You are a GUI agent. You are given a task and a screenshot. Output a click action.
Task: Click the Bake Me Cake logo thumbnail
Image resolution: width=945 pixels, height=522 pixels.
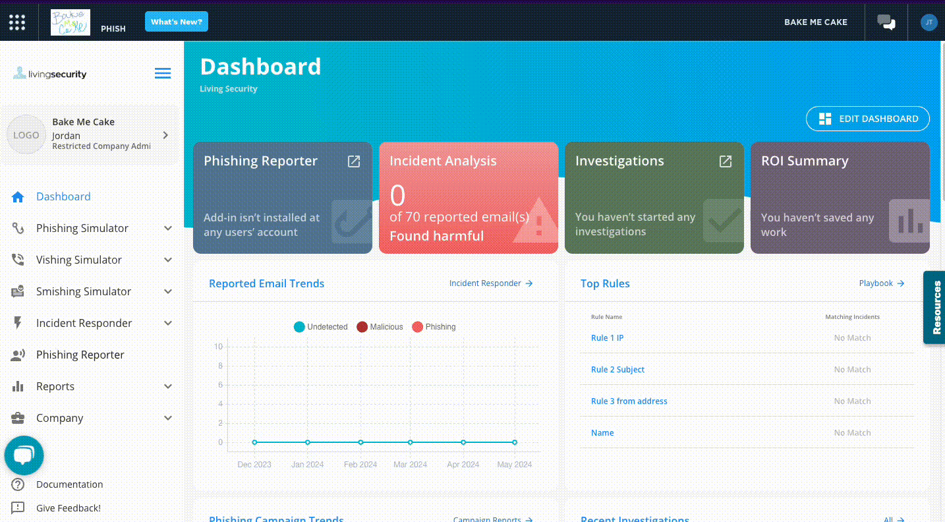pyautogui.click(x=71, y=22)
